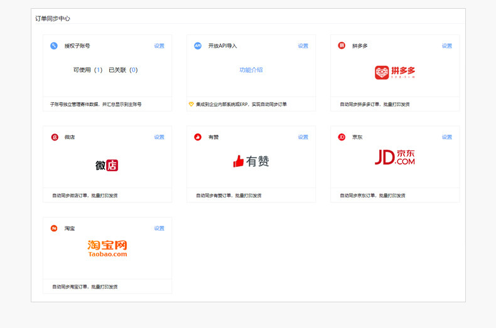
Task: Click the yellow diamond icon beside ERP description
Action: pos(191,104)
